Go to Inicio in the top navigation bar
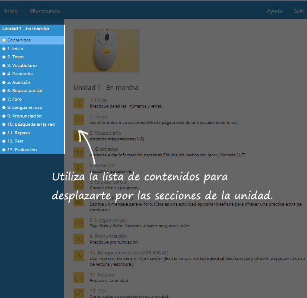This screenshot has height=298, width=307. (x=11, y=11)
